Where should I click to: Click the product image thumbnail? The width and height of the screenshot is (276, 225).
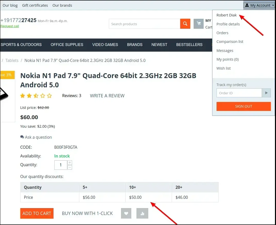pos(7,96)
